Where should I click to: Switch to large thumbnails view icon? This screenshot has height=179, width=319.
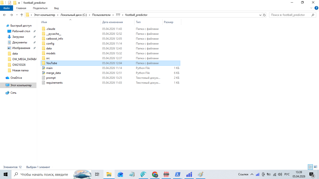click(315, 167)
